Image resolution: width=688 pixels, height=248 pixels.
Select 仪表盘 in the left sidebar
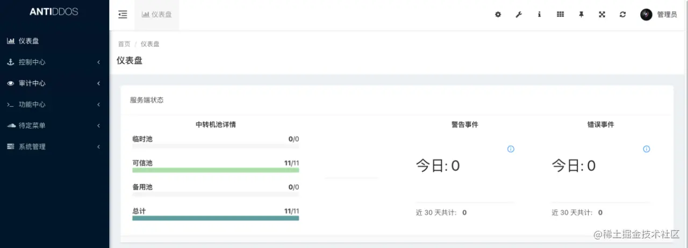(x=28, y=41)
